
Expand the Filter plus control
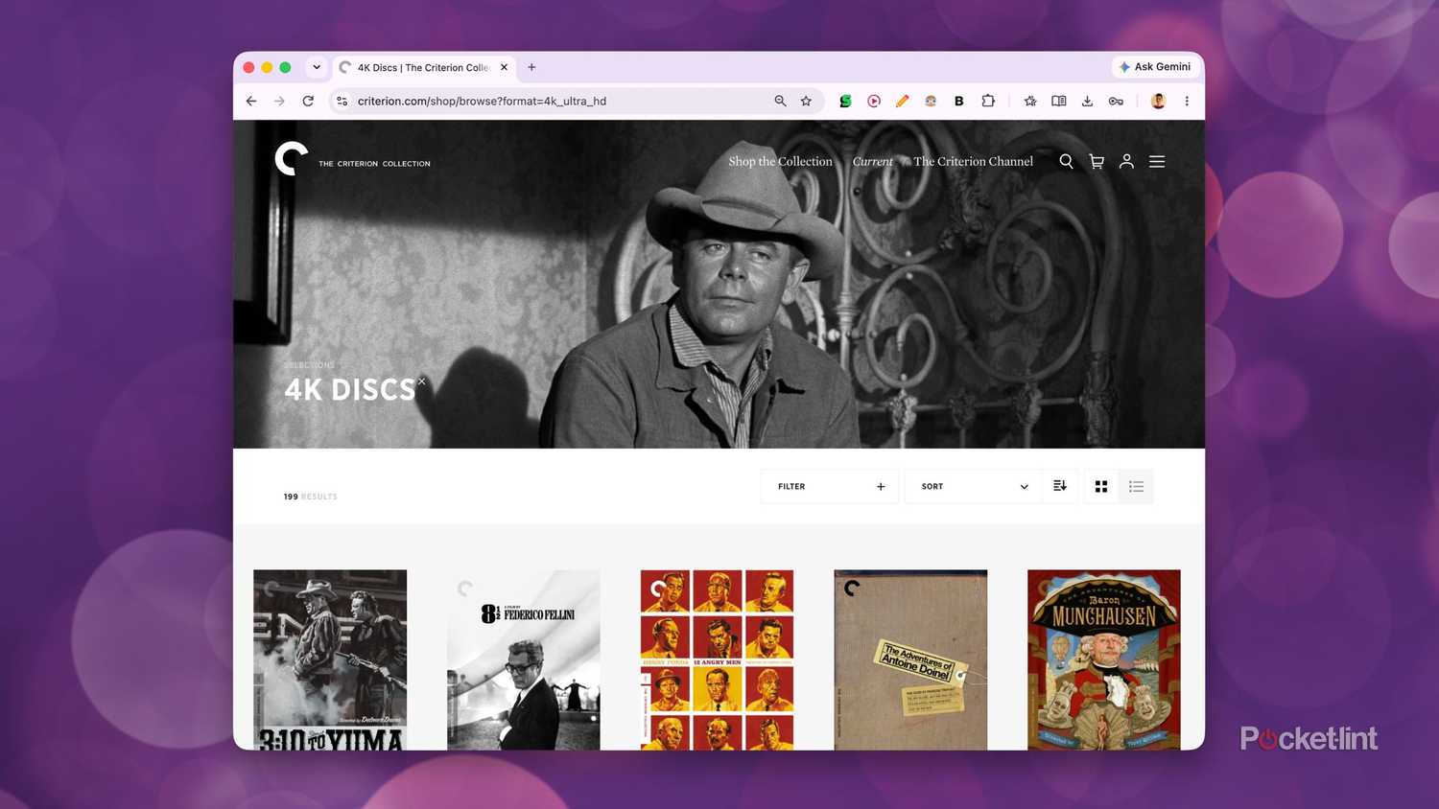point(830,486)
